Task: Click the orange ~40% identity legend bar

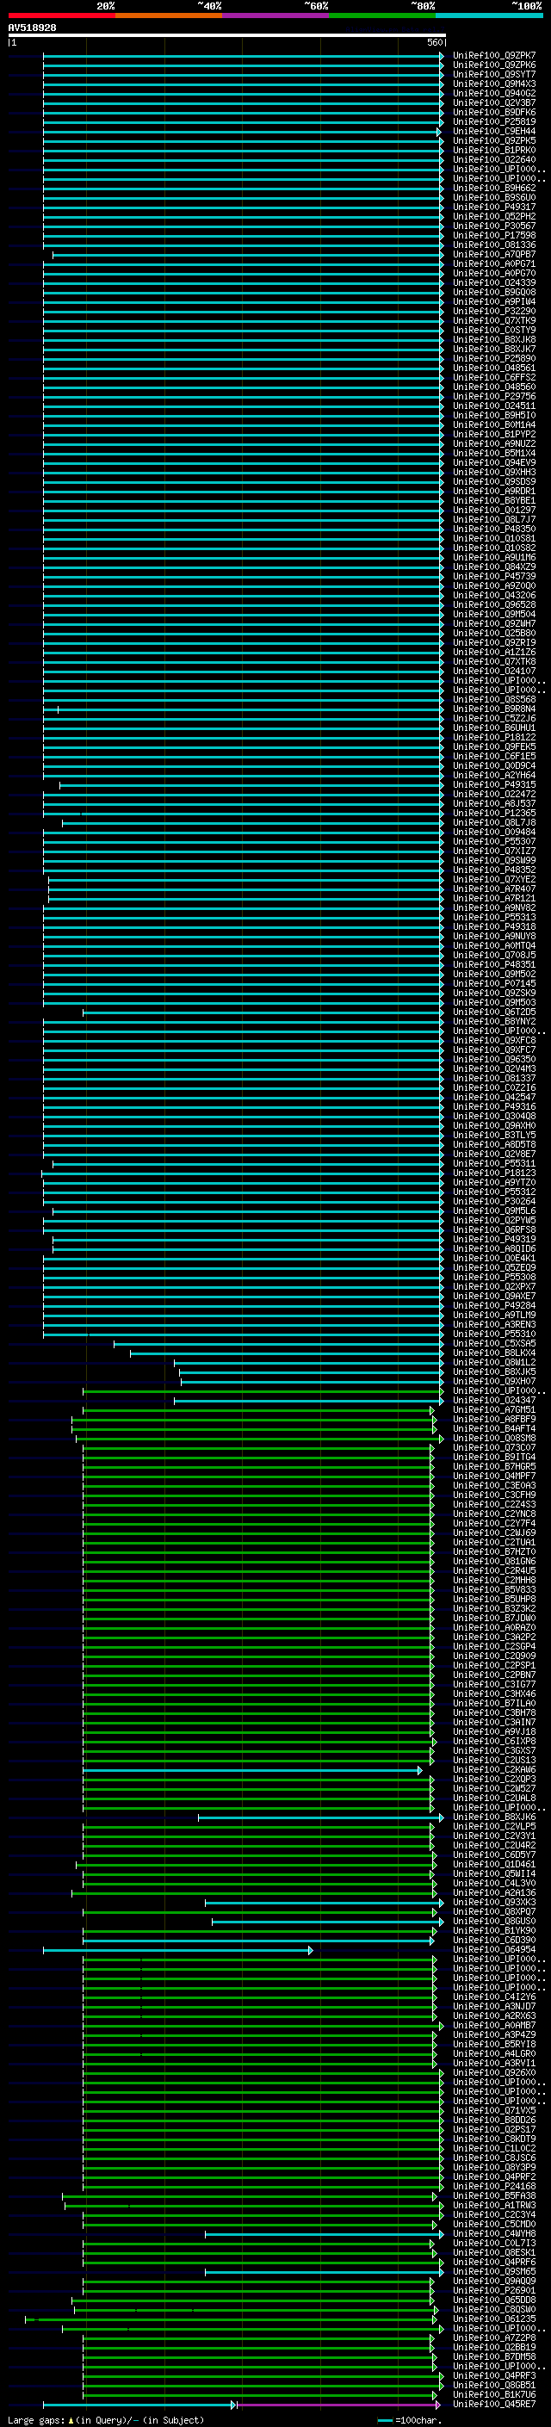Action: coord(169,15)
